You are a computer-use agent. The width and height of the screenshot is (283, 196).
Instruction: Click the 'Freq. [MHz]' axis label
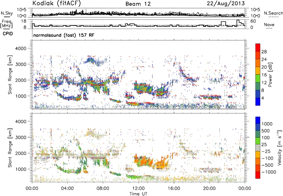tap(7, 24)
